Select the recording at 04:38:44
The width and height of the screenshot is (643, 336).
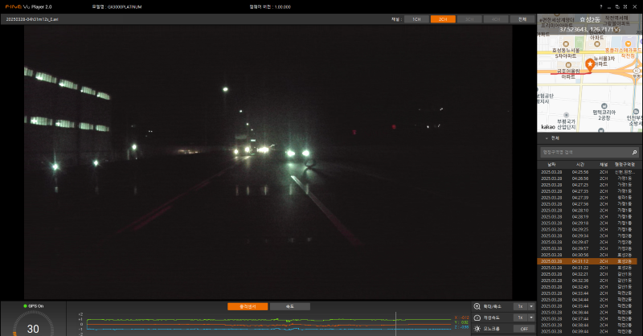click(588, 325)
